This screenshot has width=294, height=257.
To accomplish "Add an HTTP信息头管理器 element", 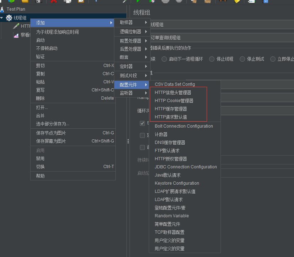I will pos(185,93).
